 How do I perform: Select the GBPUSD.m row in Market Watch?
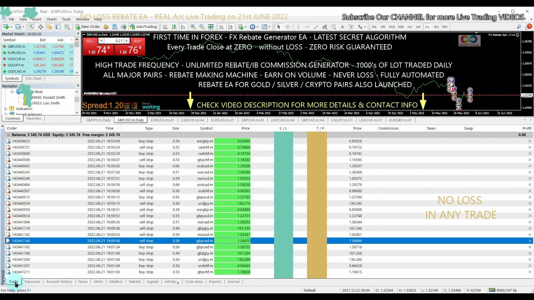click(38, 47)
